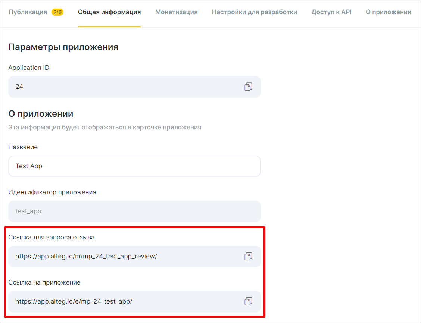
Task: Switch to О приложении tab in top bar
Action: (x=389, y=12)
